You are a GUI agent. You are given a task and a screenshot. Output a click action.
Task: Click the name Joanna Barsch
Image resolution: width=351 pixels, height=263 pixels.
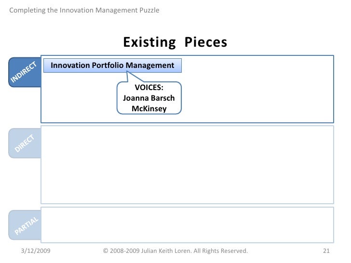pos(149,98)
